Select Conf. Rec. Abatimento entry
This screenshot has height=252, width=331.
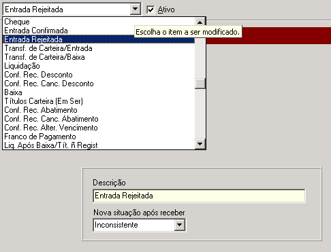(99, 110)
